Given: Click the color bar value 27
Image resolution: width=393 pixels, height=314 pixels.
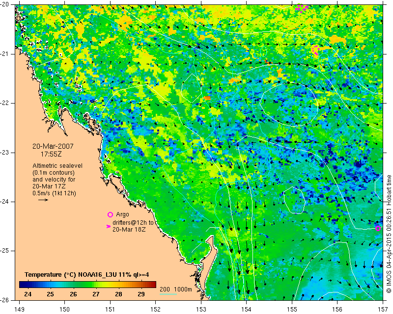Looking at the screenshot, I should pyautogui.click(x=96, y=294).
